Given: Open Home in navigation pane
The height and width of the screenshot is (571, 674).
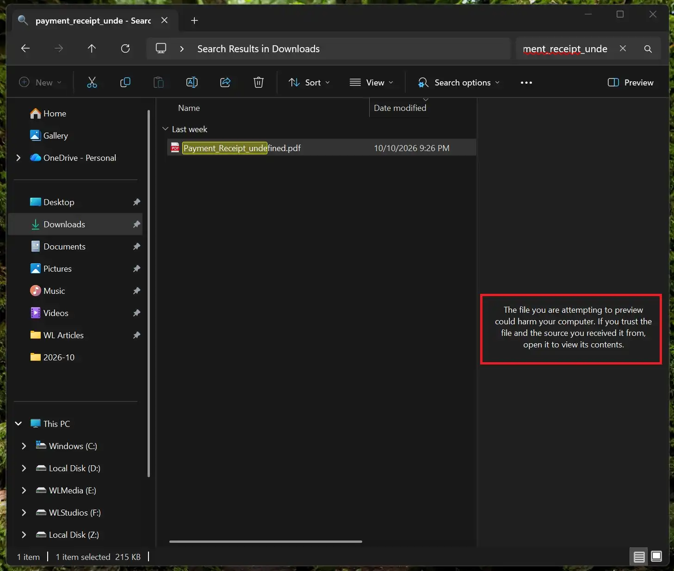Looking at the screenshot, I should 55,113.
